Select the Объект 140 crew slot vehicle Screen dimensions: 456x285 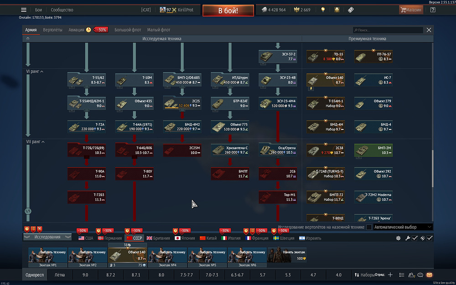(127, 255)
